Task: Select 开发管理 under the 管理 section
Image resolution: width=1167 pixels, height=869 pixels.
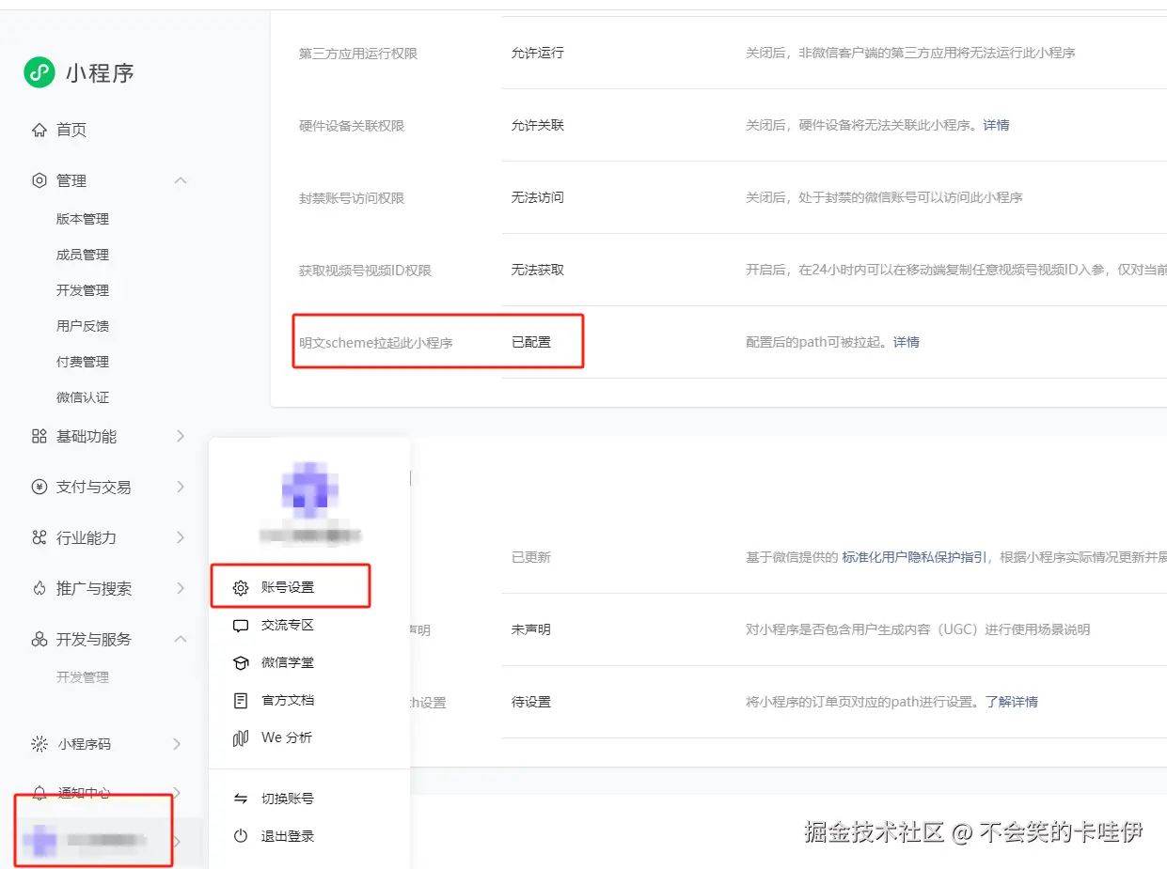Action: [83, 290]
